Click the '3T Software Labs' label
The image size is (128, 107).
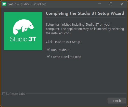(13, 94)
